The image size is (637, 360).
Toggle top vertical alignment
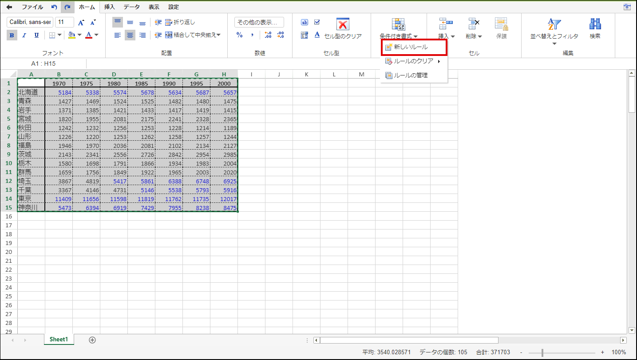(118, 22)
